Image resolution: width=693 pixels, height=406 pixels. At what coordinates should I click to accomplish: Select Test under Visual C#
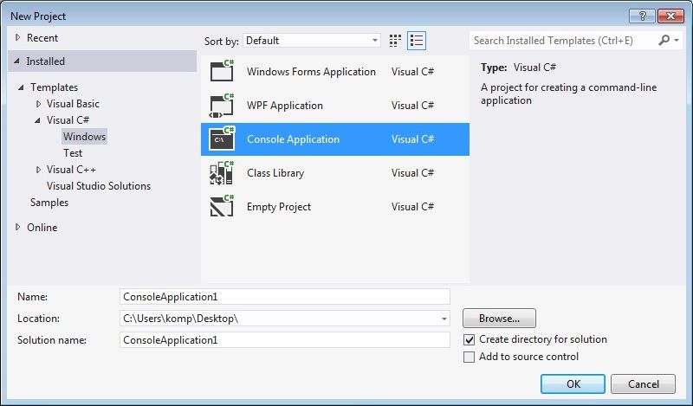[x=73, y=153]
